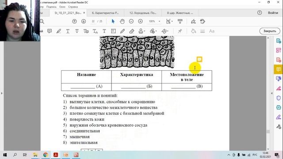Zoom out with the minus icon
The image size is (283, 159).
[131, 22]
